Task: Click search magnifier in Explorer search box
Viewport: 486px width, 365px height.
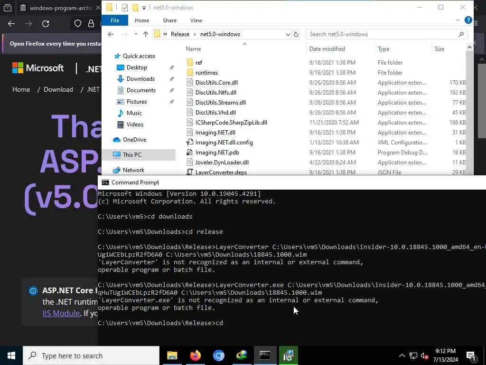Action: 461,34
